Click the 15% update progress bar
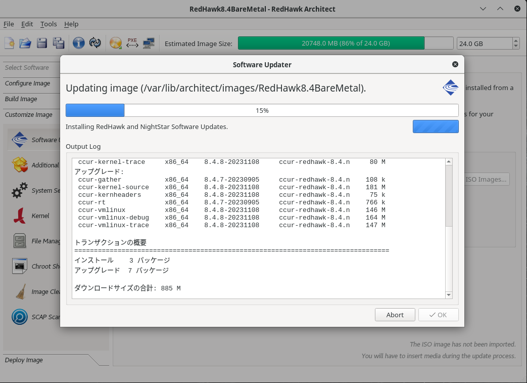The height and width of the screenshot is (383, 527). click(x=262, y=110)
